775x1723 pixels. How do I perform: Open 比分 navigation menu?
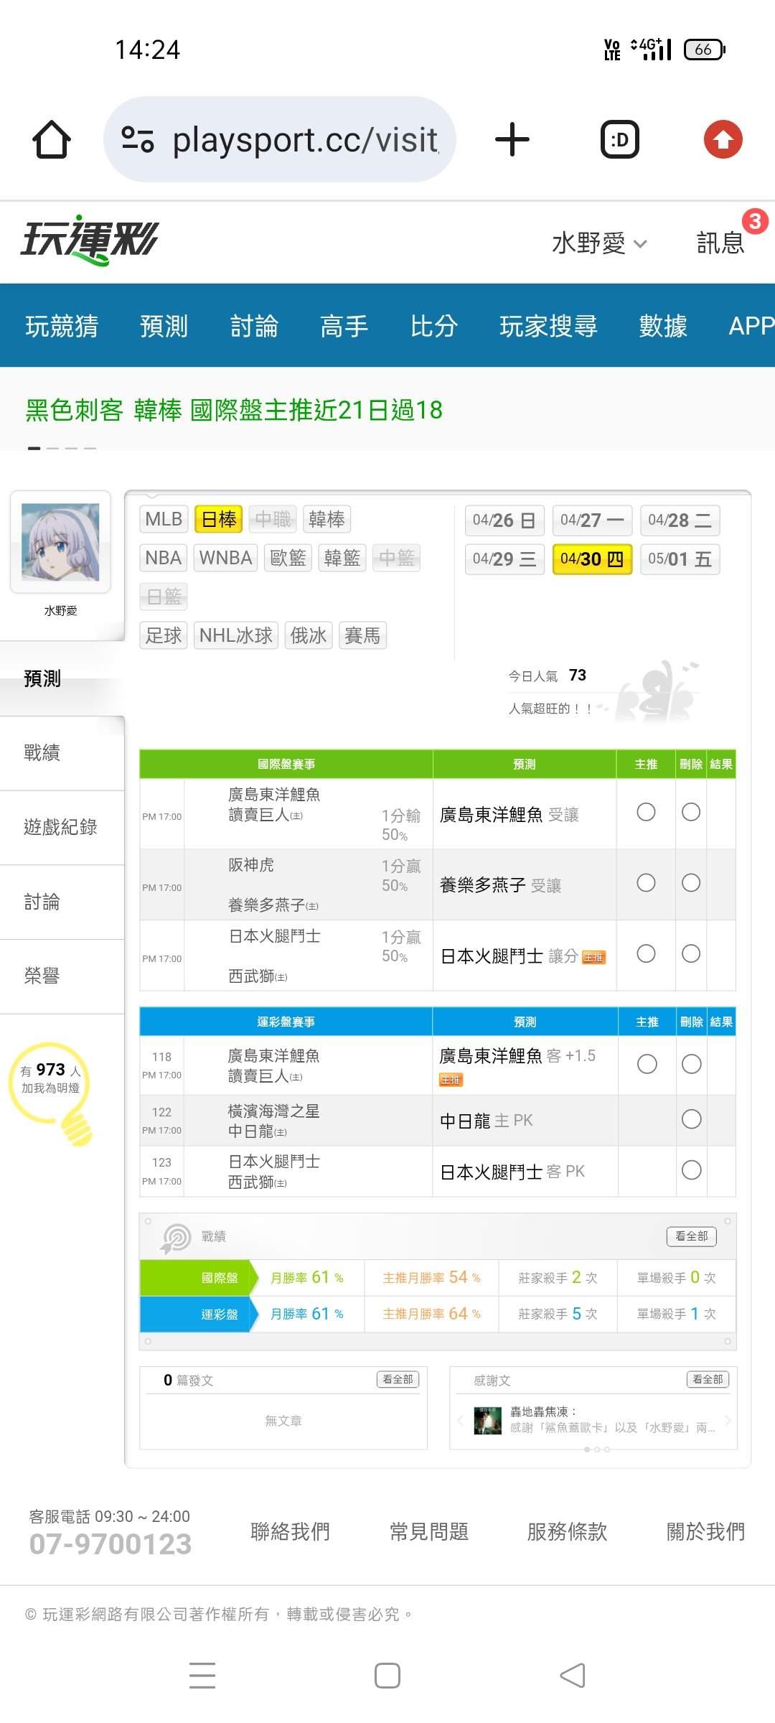(x=434, y=326)
